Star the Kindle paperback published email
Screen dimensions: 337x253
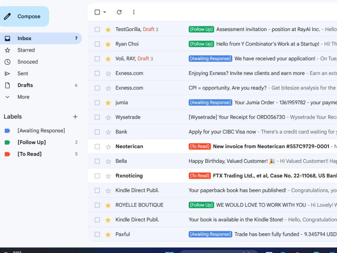tap(108, 191)
